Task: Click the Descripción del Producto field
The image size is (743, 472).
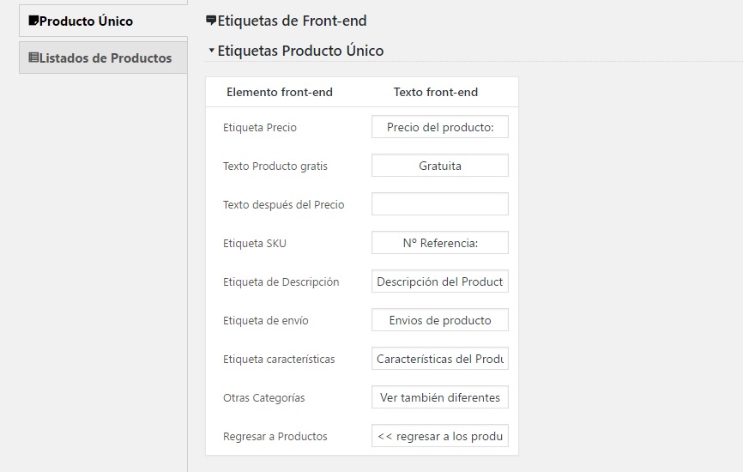Action: click(440, 281)
